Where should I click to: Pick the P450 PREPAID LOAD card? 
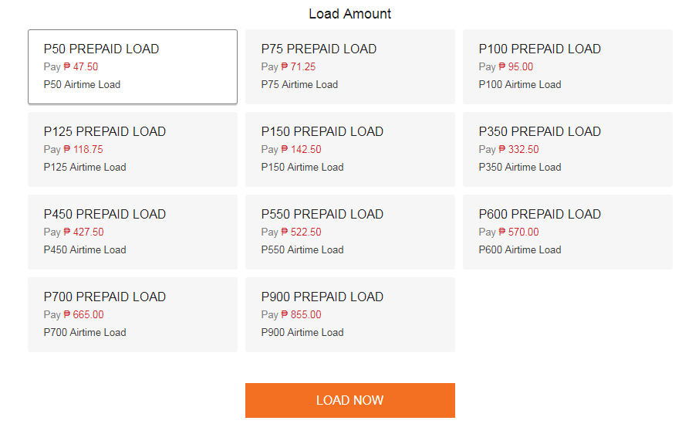132,232
